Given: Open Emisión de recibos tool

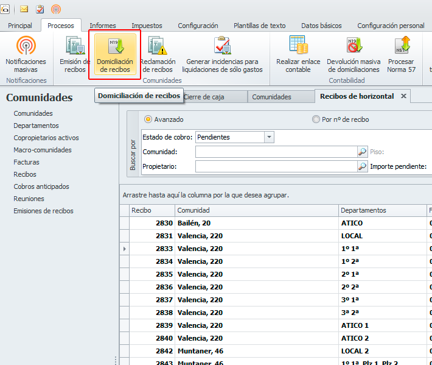Looking at the screenshot, I should (75, 47).
